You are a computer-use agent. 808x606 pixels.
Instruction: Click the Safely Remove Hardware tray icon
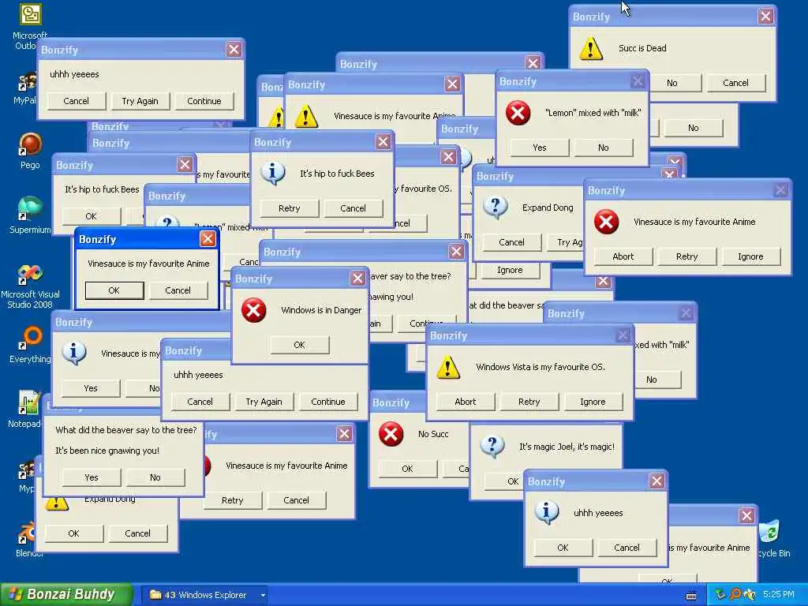(720, 595)
